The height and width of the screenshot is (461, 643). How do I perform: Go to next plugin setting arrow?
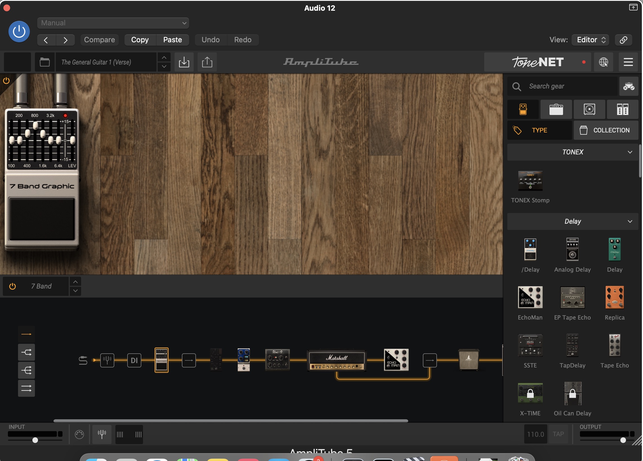(x=65, y=40)
